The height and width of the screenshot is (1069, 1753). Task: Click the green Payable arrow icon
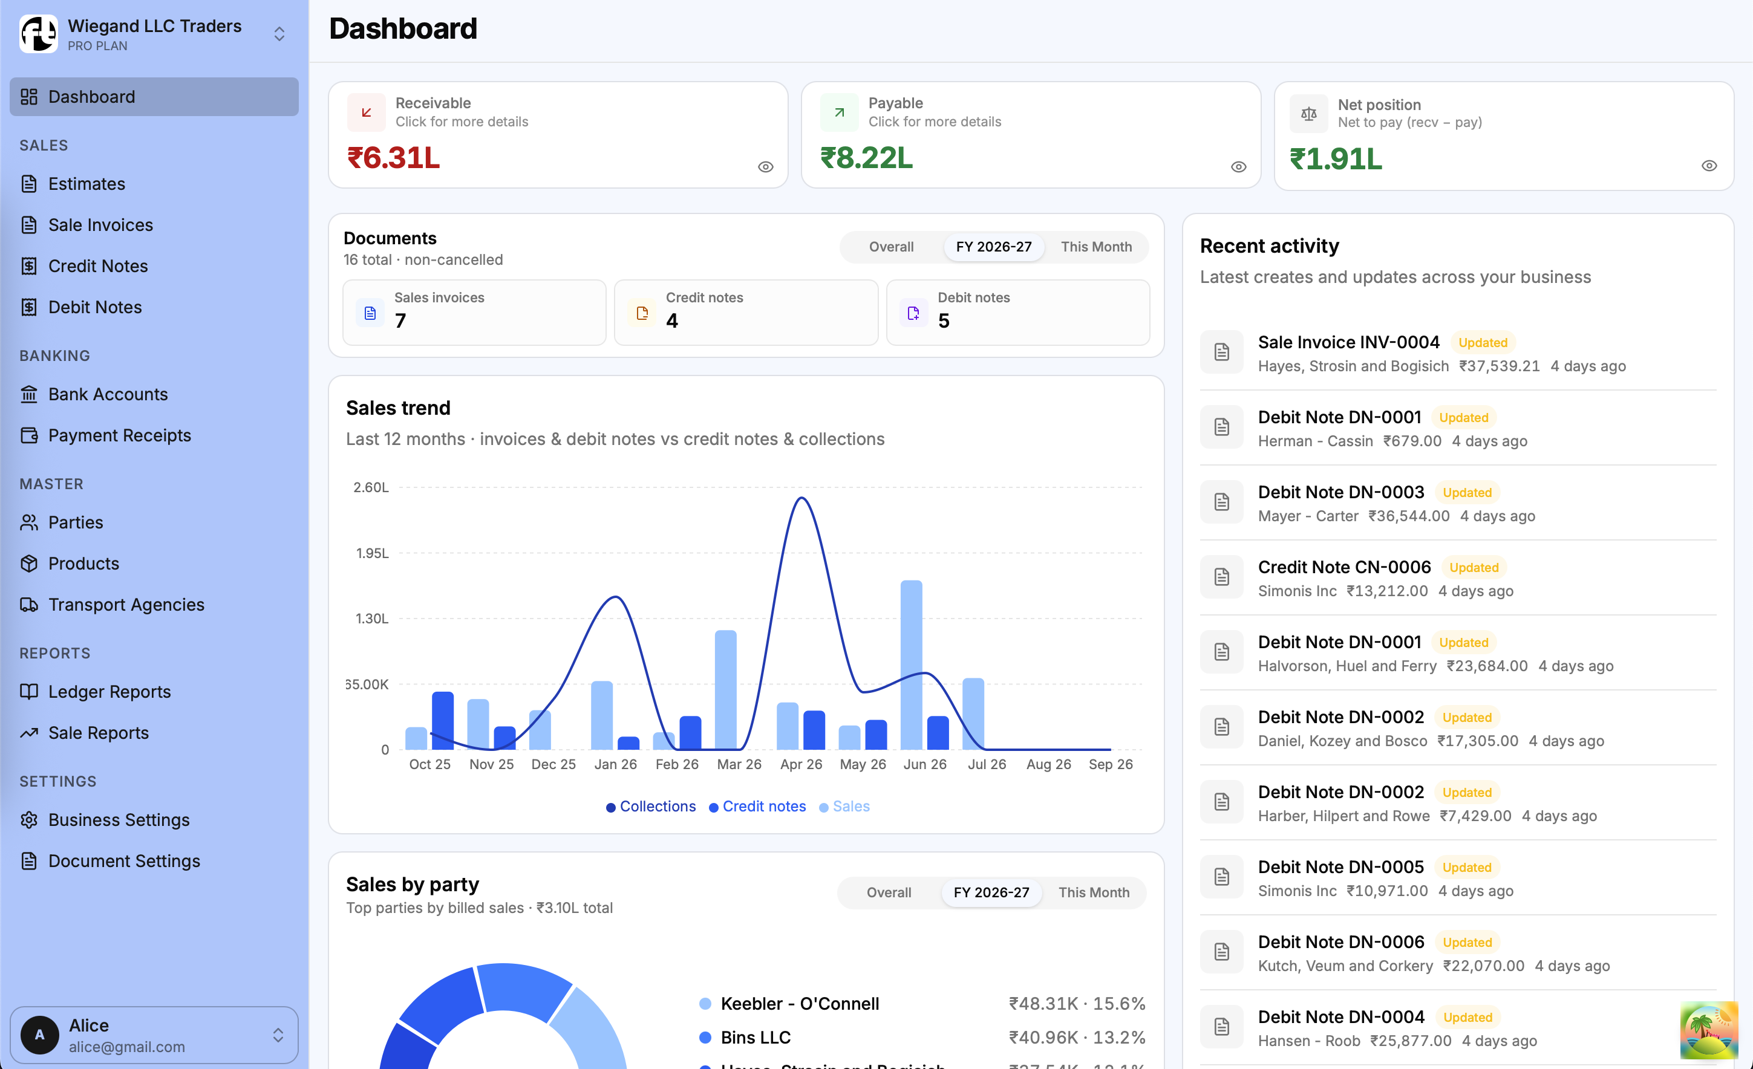(840, 112)
